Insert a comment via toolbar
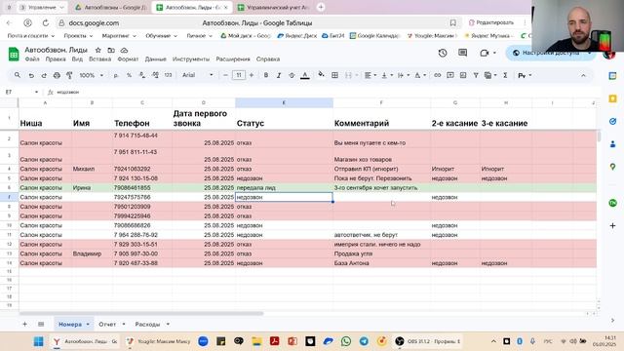 (x=450, y=75)
